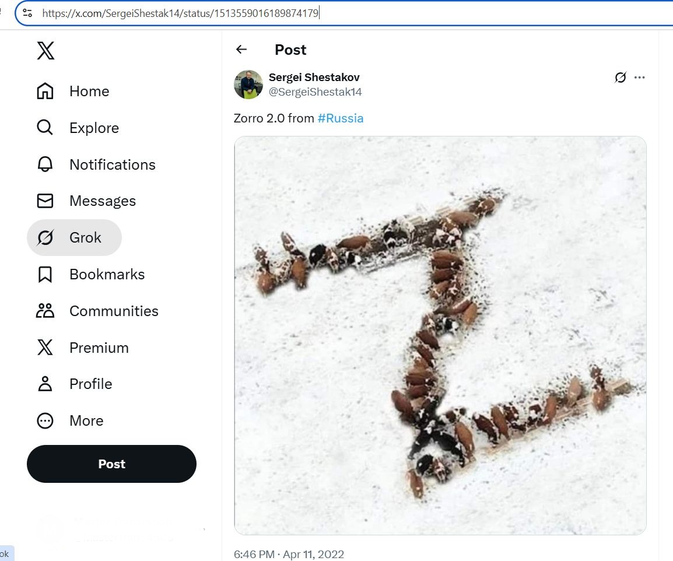Viewport: 673px width, 561px height.
Task: Open the cows image in the post
Action: click(x=440, y=335)
